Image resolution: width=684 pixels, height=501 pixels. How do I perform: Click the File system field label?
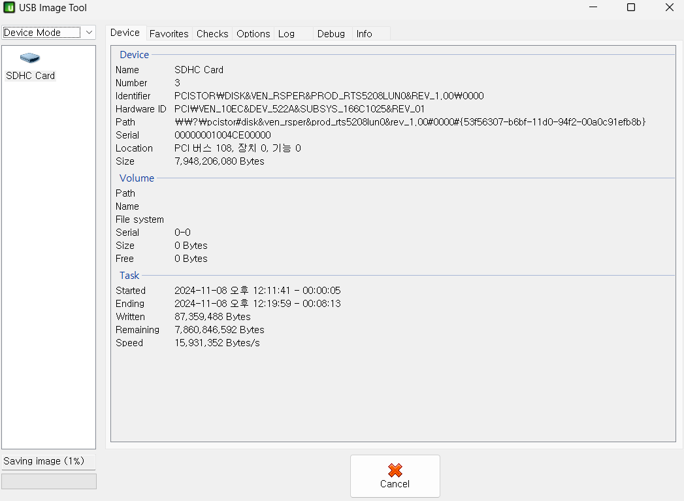pos(140,219)
